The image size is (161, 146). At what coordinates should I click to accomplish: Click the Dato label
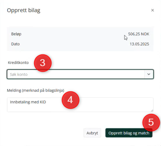pos(16,44)
